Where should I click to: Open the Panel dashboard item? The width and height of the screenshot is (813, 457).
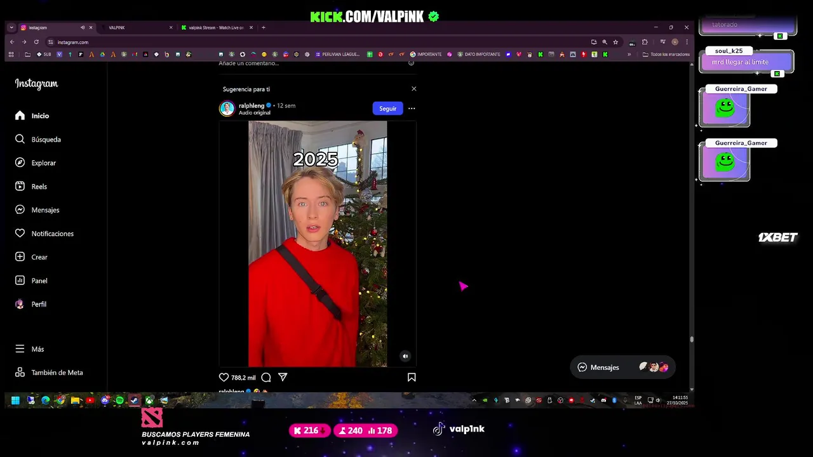[31, 281]
